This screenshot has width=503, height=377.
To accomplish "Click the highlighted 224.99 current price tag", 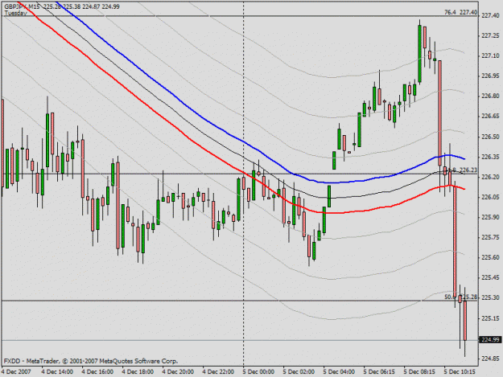I will tap(490, 339).
